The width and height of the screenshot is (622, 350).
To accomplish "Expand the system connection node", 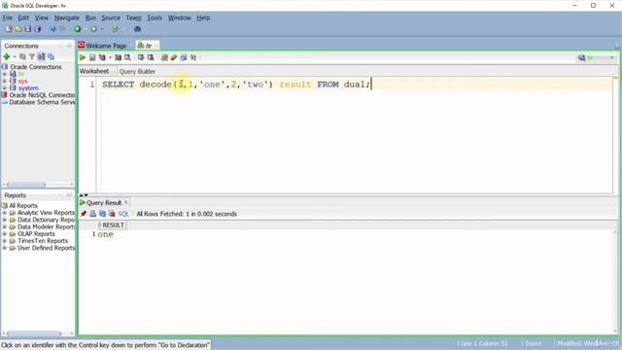I will (x=5, y=88).
